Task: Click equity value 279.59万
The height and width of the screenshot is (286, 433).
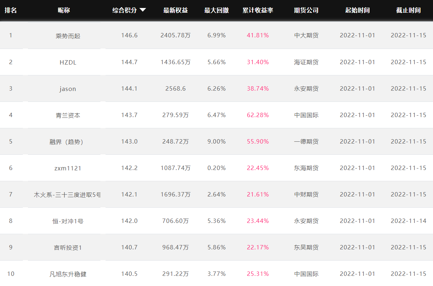Action: 176,115
